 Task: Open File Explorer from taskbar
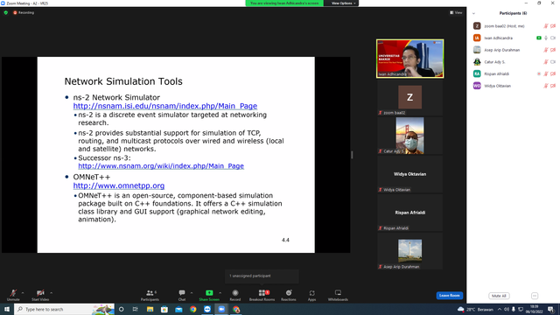(150, 309)
